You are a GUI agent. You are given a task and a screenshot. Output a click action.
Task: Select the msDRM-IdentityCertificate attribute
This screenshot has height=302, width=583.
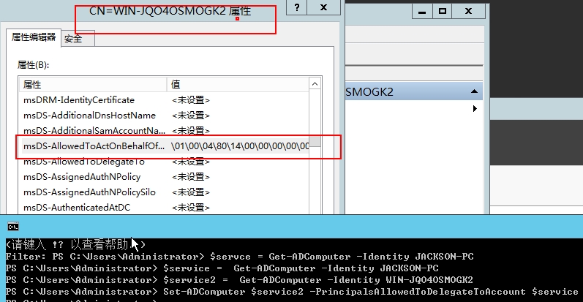pyautogui.click(x=79, y=100)
